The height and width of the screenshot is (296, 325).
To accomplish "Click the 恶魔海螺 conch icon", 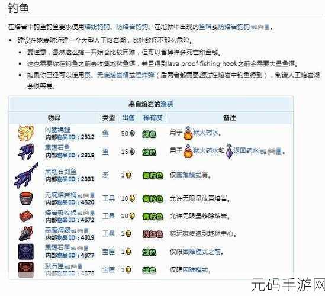I will (x=26, y=234).
